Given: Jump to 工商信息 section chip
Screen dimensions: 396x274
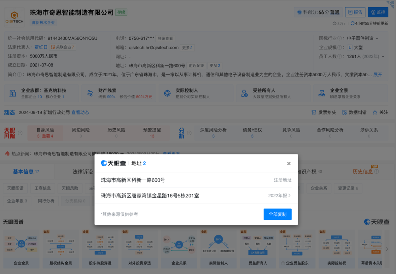Looking at the screenshot, I should (43, 188).
